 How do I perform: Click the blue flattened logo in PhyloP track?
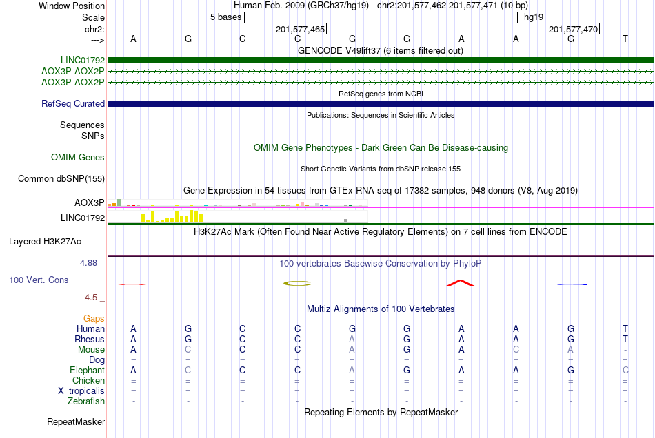coord(572,284)
